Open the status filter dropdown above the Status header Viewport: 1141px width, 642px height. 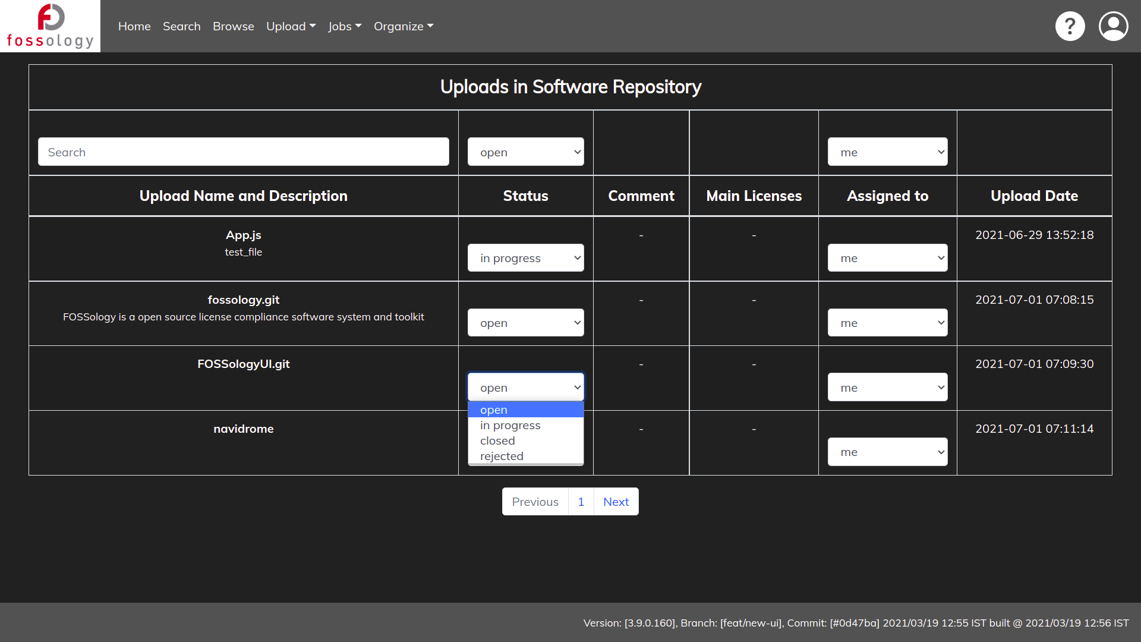pyautogui.click(x=526, y=152)
